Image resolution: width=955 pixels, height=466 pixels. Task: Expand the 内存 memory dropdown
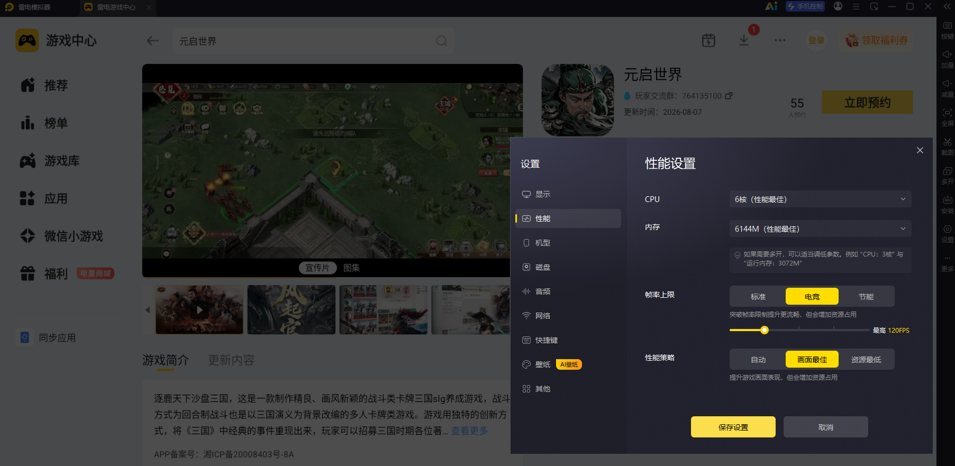point(820,229)
